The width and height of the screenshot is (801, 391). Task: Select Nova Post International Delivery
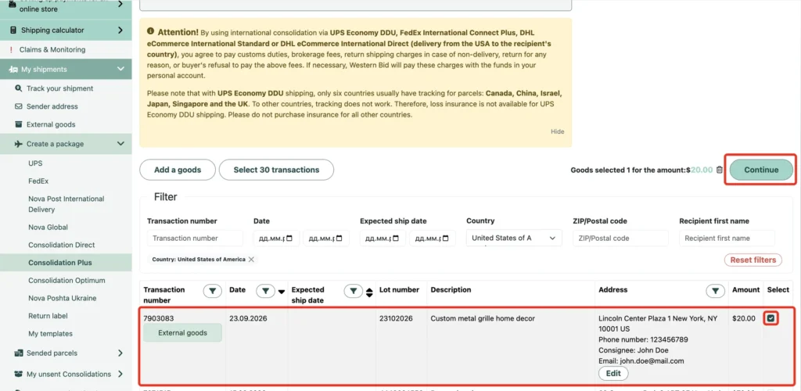click(66, 204)
